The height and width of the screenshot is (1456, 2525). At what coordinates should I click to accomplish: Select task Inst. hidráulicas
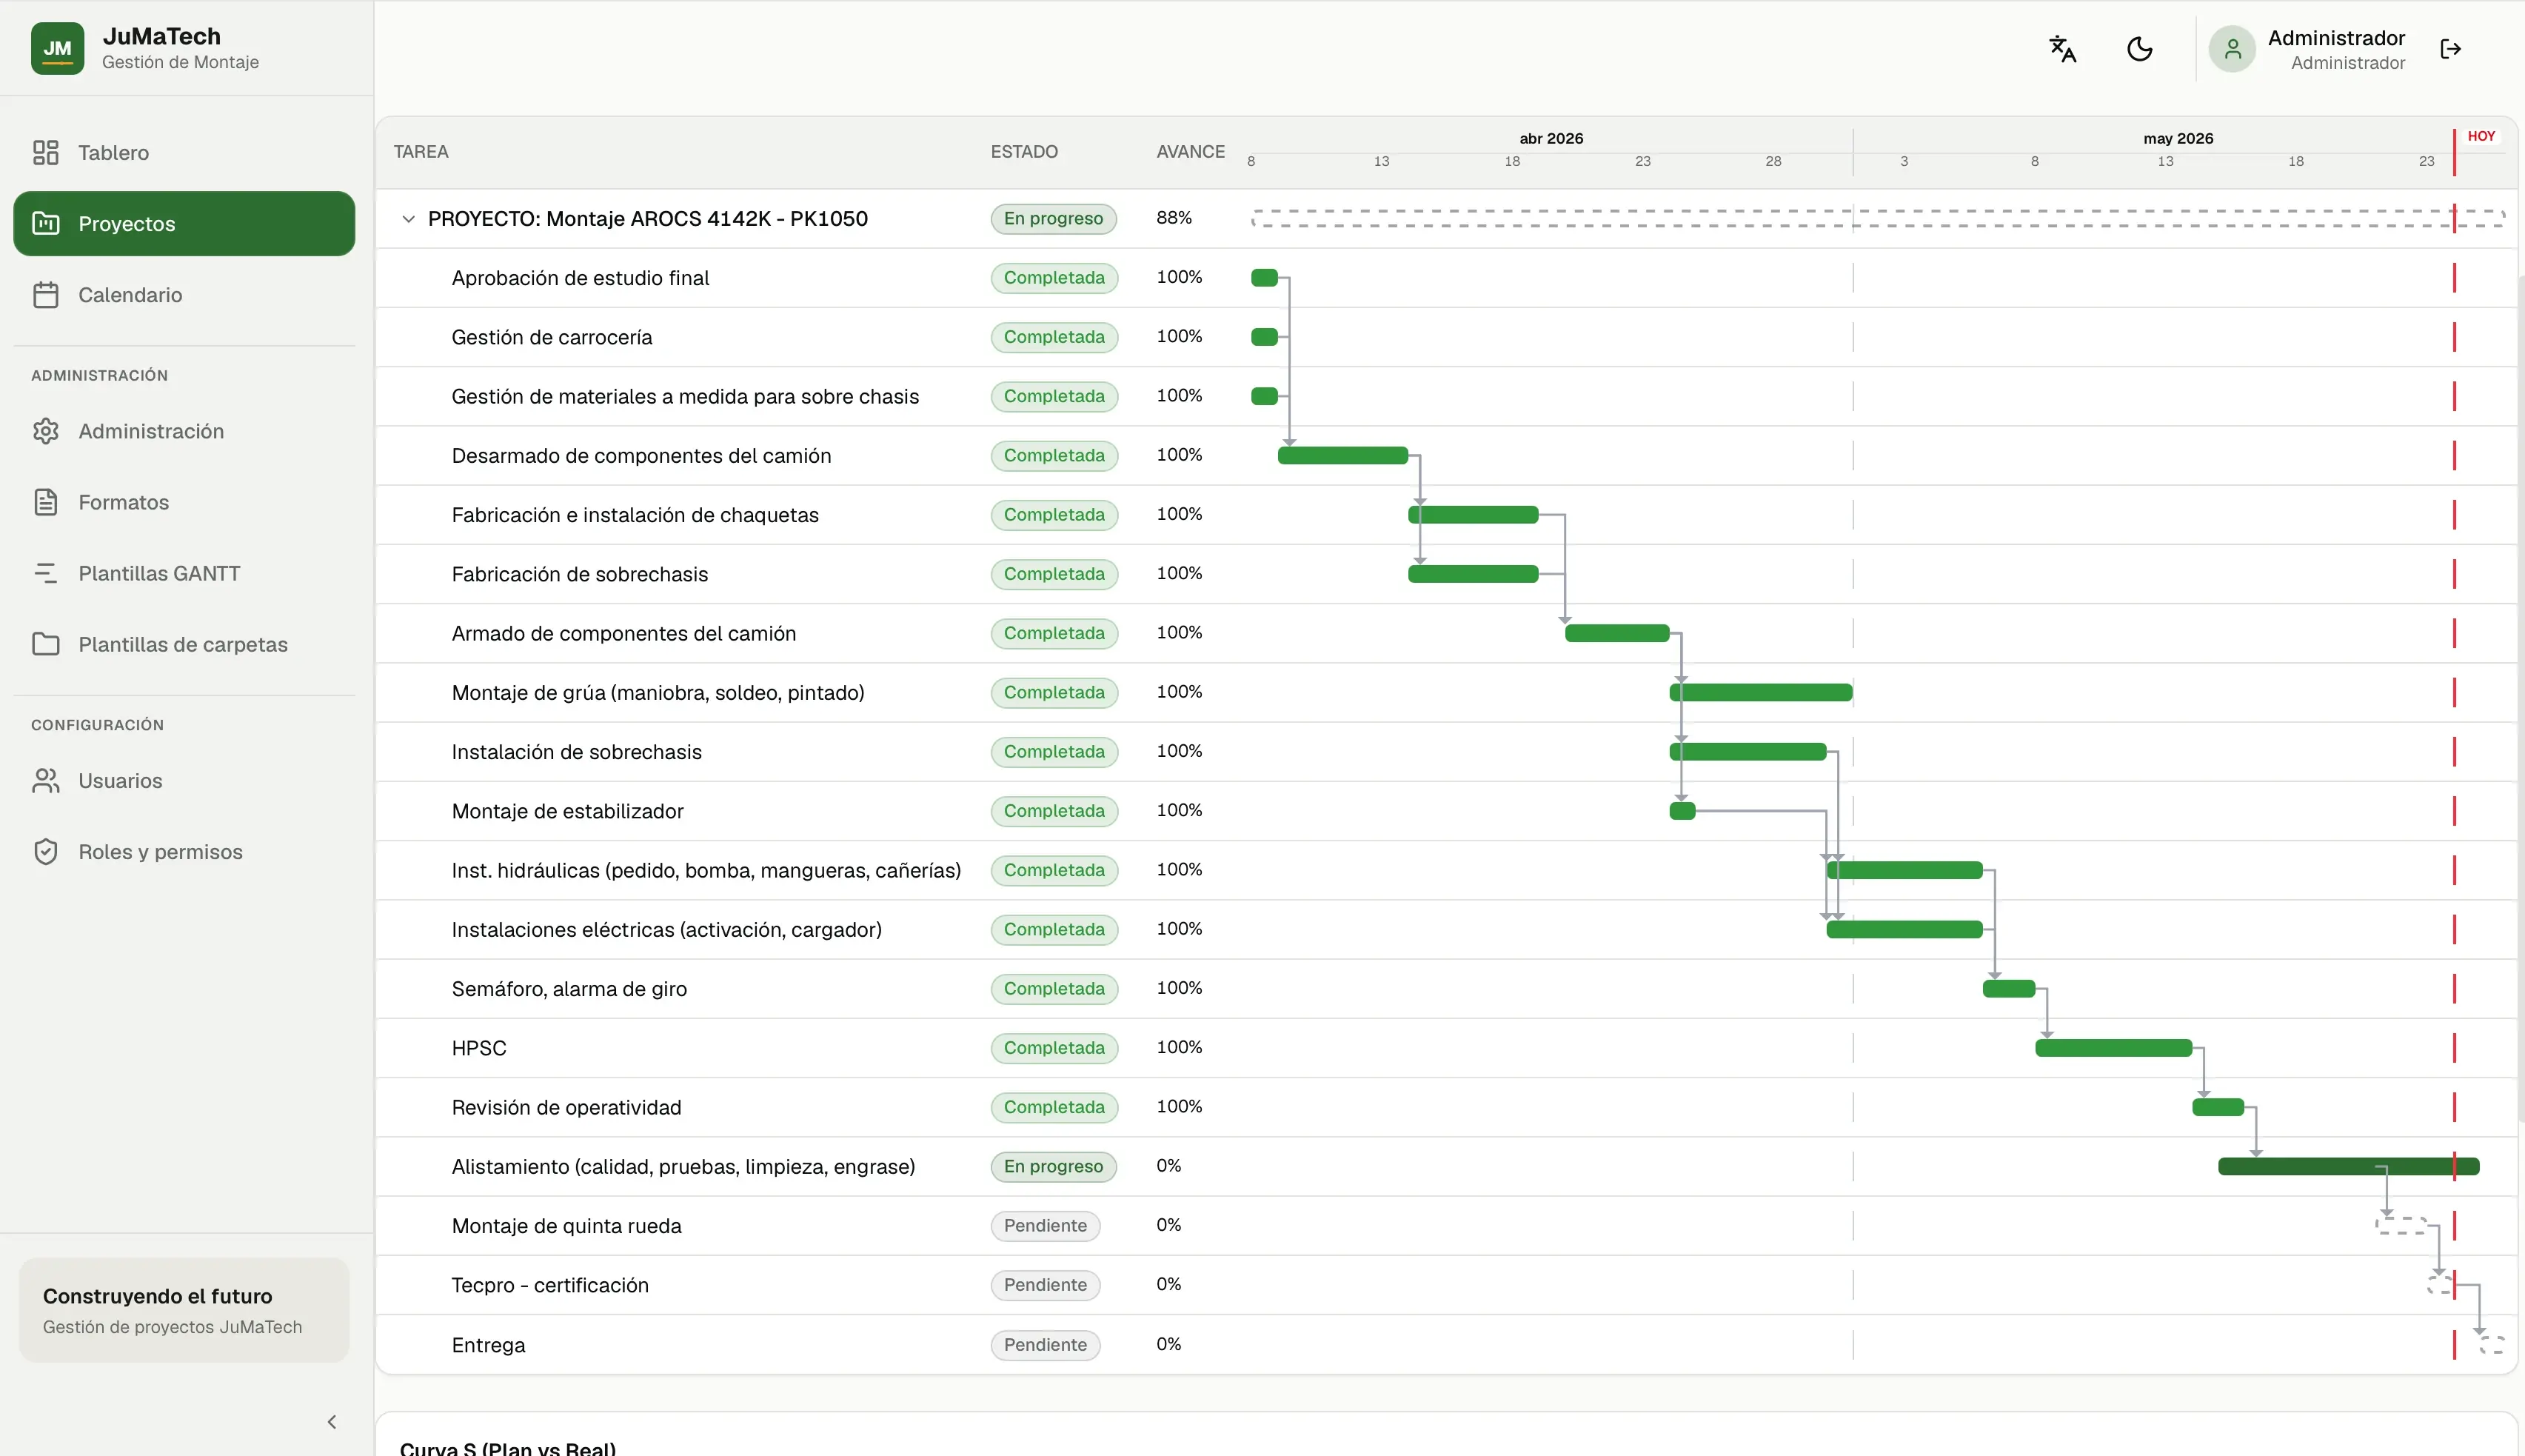click(706, 870)
